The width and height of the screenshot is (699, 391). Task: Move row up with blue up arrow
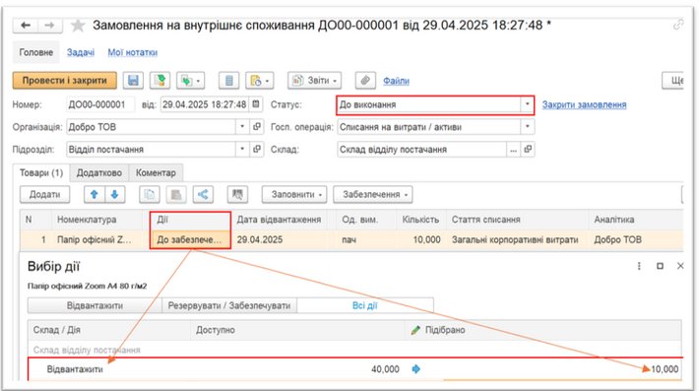pyautogui.click(x=95, y=194)
